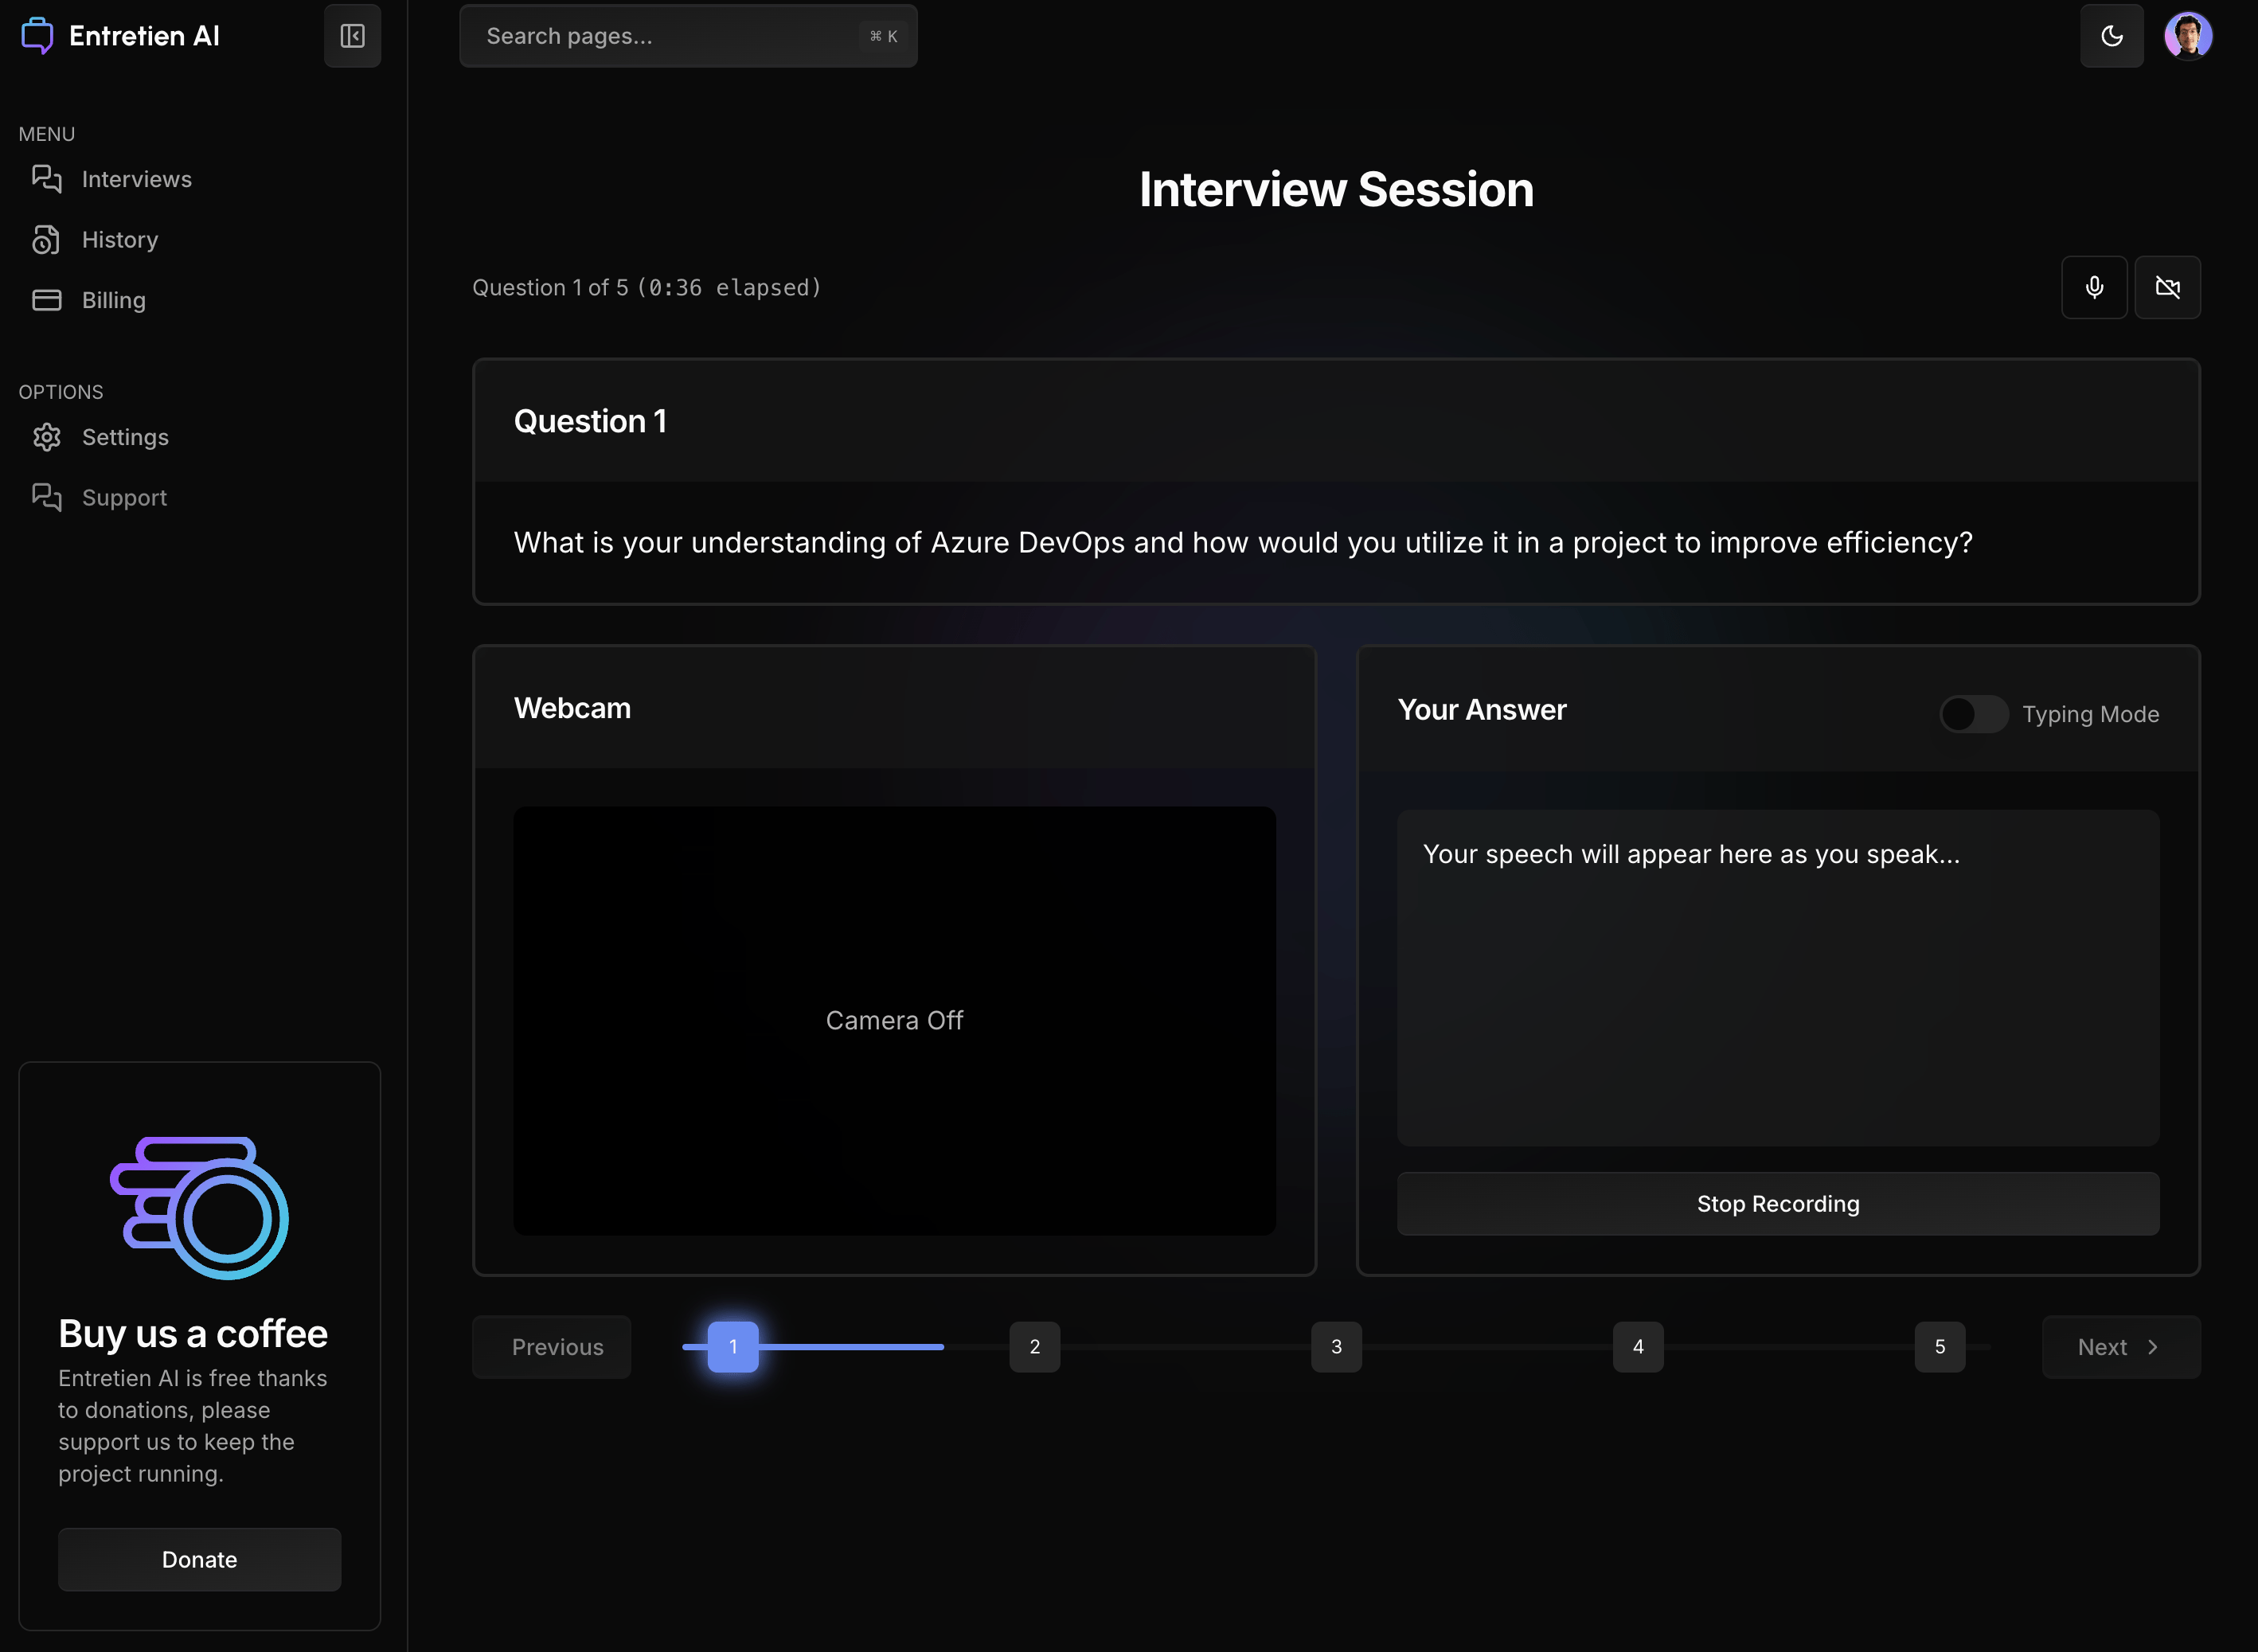Mute the microphone

pyautogui.click(x=2094, y=288)
